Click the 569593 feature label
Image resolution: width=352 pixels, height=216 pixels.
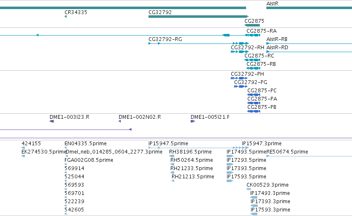pos(74,185)
